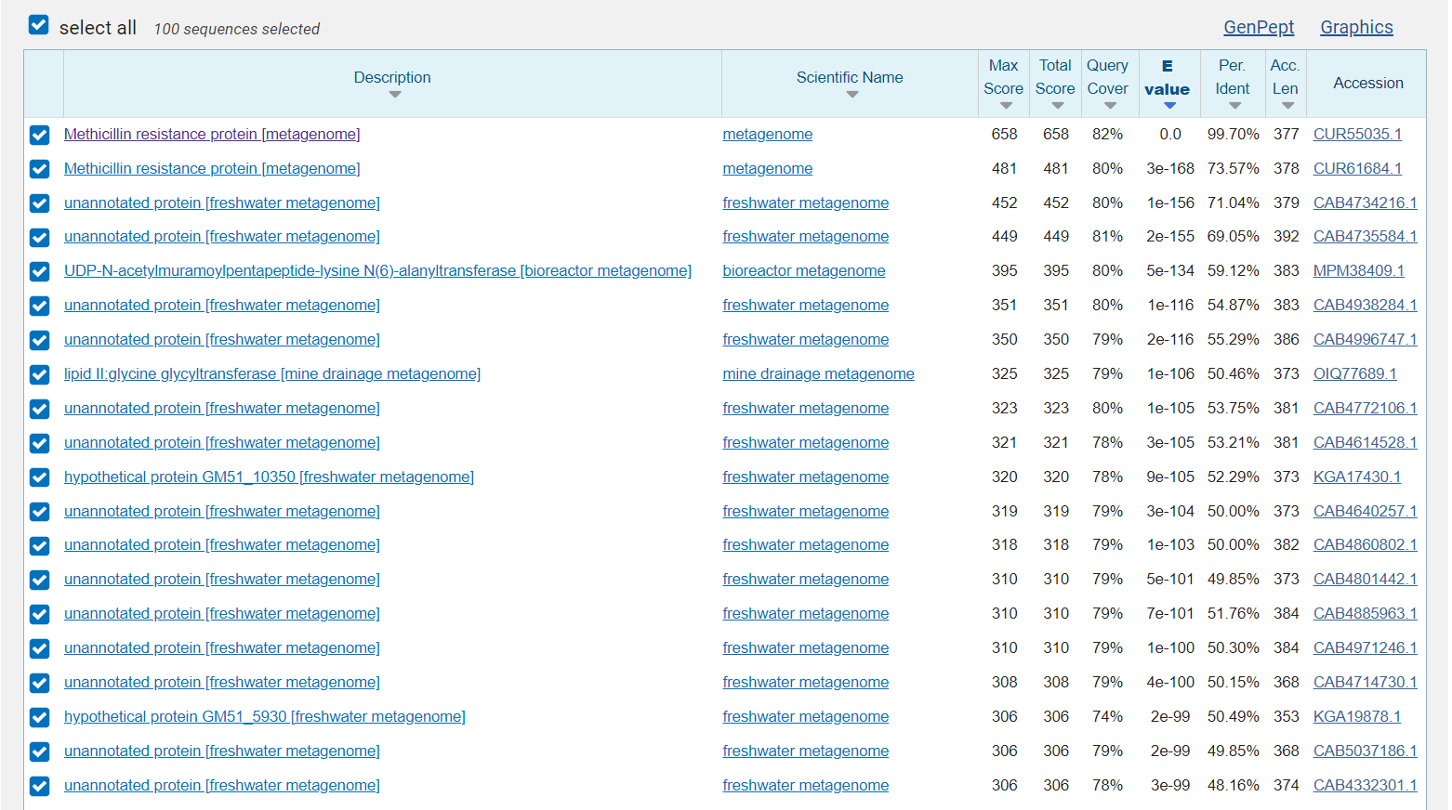Open bioreactor metagenome scientific name link

pyautogui.click(x=804, y=270)
